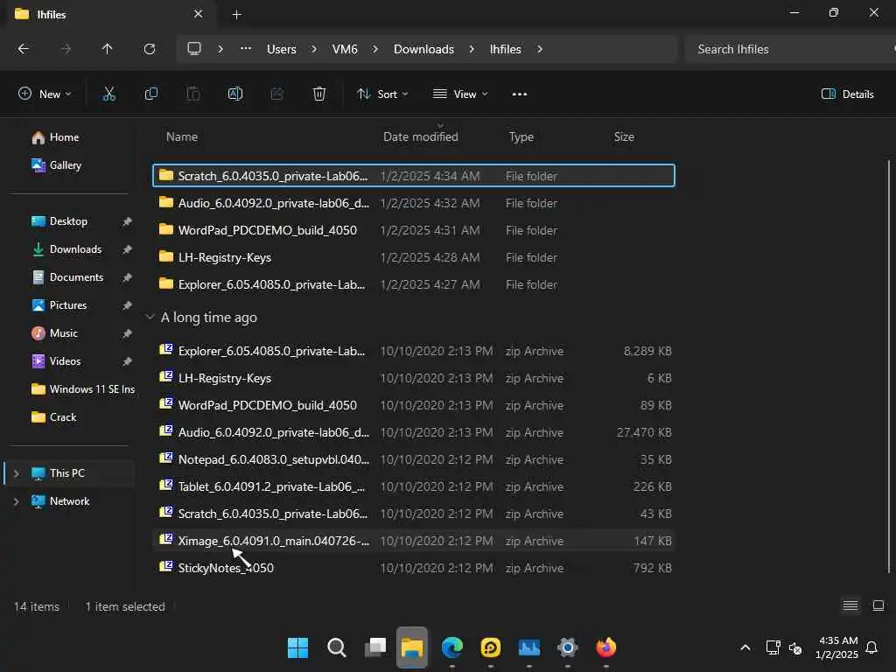This screenshot has width=896, height=672.
Task: Click the Downloads breadcrumb
Action: pyautogui.click(x=423, y=49)
